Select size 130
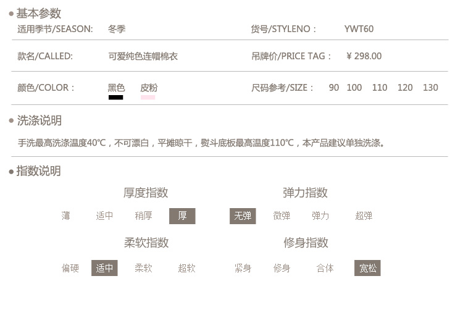The image size is (463, 310). click(430, 88)
